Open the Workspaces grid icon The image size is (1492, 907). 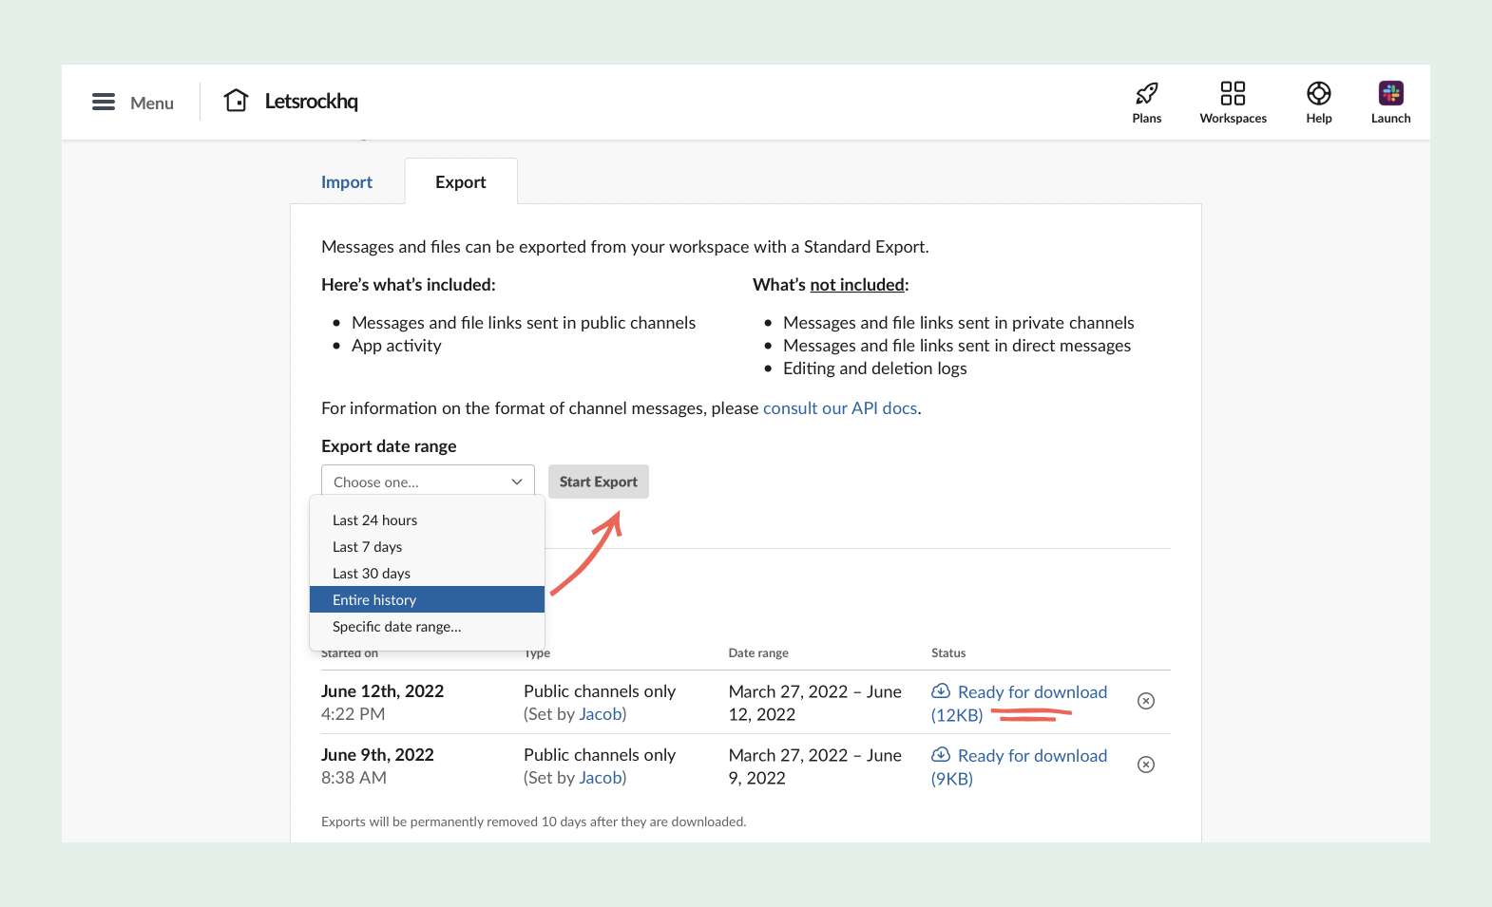[1233, 93]
